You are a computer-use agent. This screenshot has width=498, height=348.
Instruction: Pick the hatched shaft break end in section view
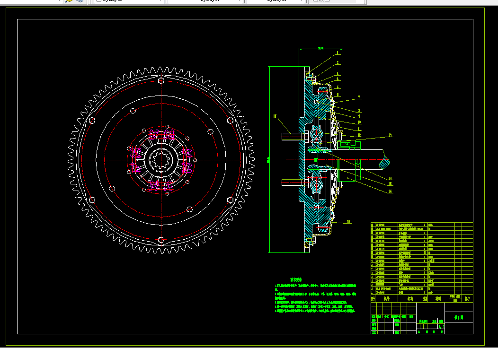(384, 163)
